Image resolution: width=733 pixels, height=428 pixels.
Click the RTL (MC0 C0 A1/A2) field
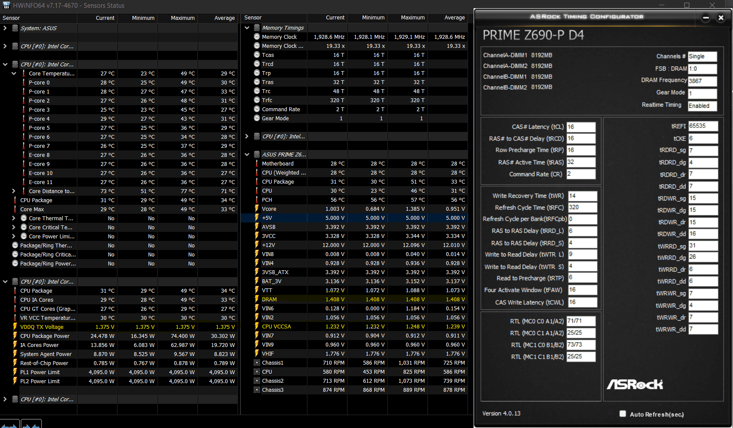pos(581,321)
